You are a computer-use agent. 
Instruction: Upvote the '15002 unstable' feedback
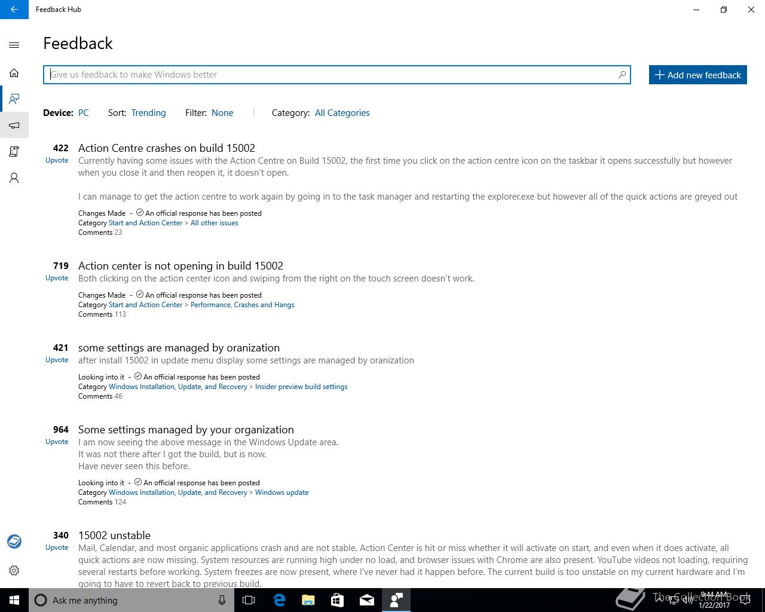click(x=57, y=547)
